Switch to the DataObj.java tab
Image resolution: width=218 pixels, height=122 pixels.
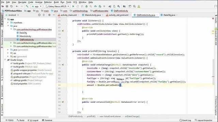click(x=169, y=15)
